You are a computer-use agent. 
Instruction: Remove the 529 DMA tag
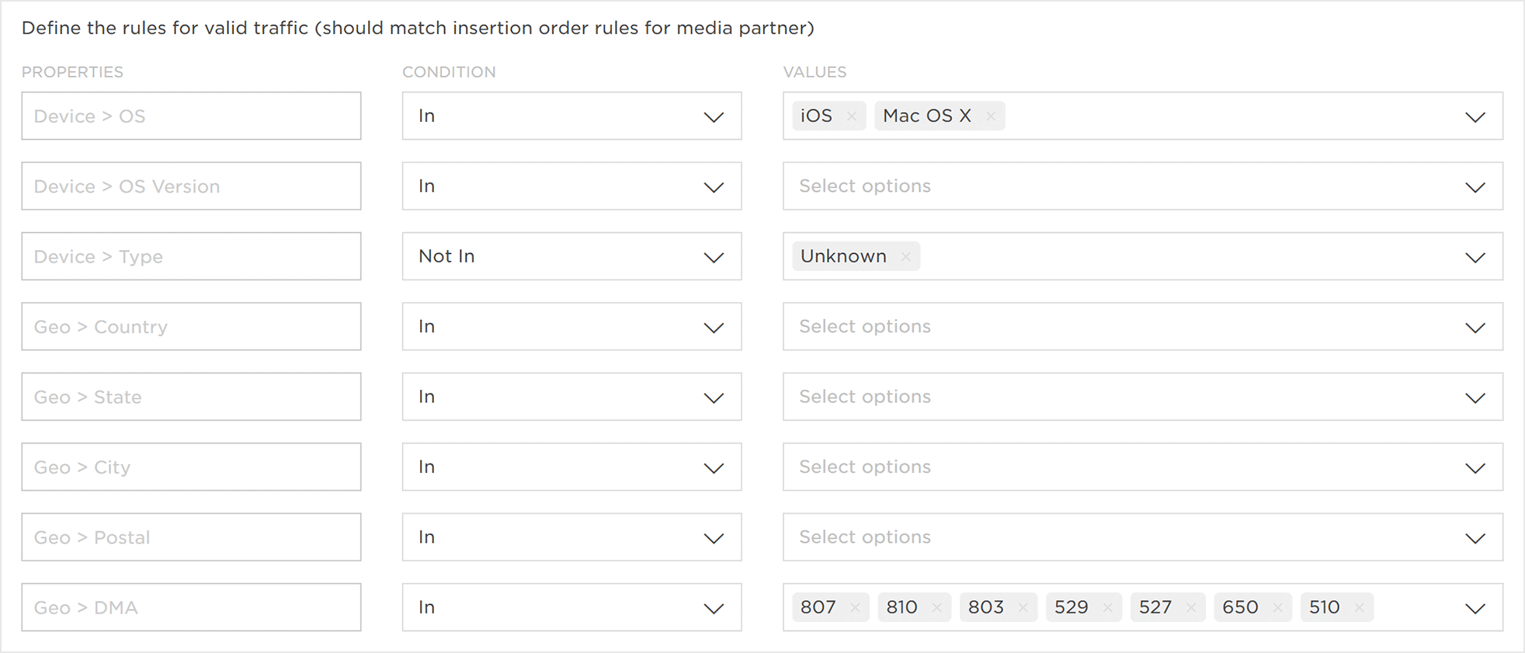pyautogui.click(x=1108, y=608)
